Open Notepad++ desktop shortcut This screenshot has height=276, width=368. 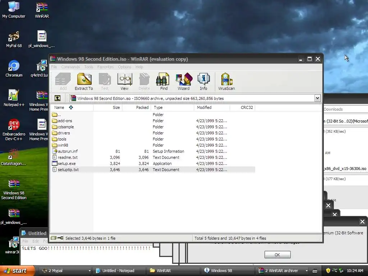tap(14, 98)
